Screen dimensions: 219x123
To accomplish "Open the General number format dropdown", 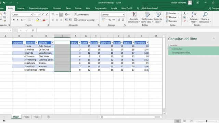I will click(x=124, y=15).
